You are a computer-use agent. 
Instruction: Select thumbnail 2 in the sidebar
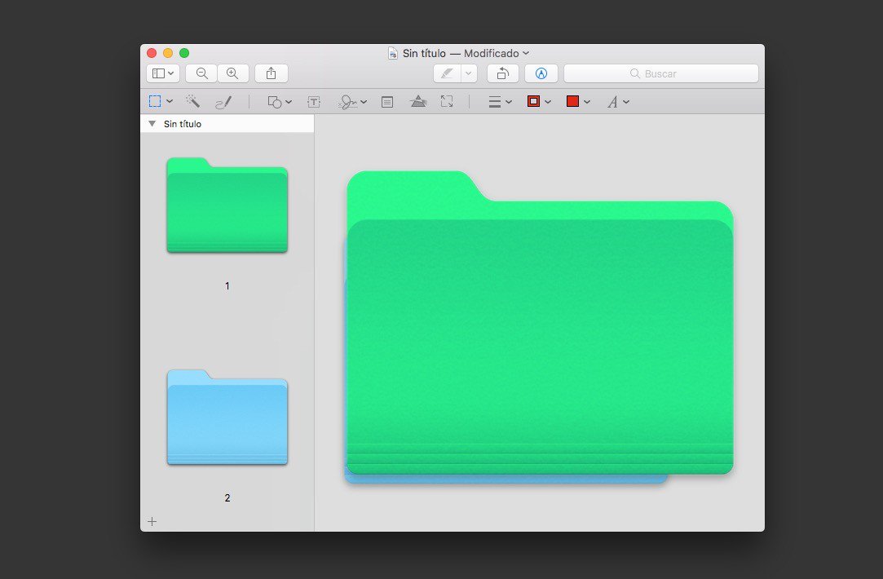(227, 418)
